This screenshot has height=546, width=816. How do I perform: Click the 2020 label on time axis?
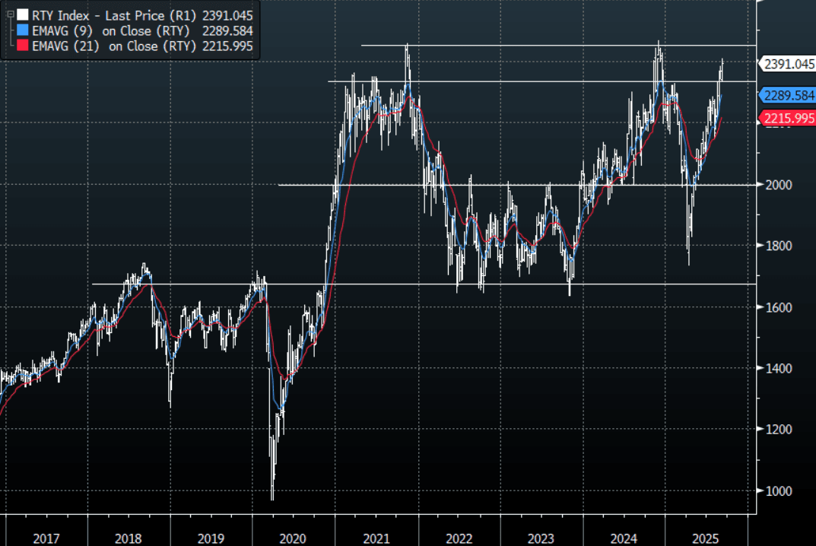[x=294, y=538]
